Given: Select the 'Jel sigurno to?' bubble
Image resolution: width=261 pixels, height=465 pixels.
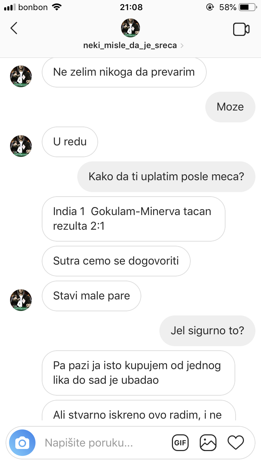Looking at the screenshot, I should [207, 331].
